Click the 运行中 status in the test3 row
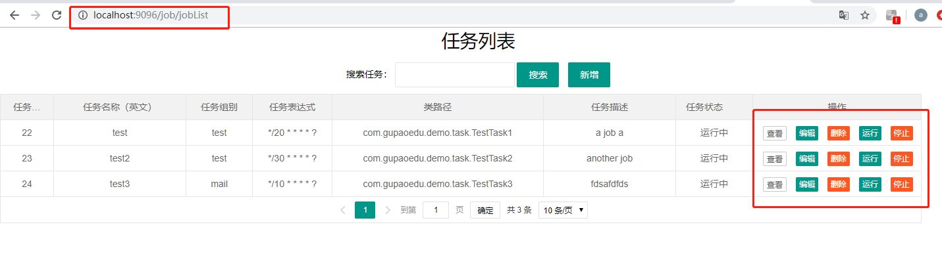Image resolution: width=942 pixels, height=256 pixels. pyautogui.click(x=714, y=184)
